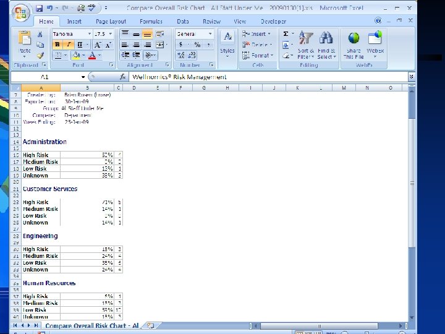445x334 pixels.
Task: Switch to the Insert ribbon tab
Action: pyautogui.click(x=74, y=21)
